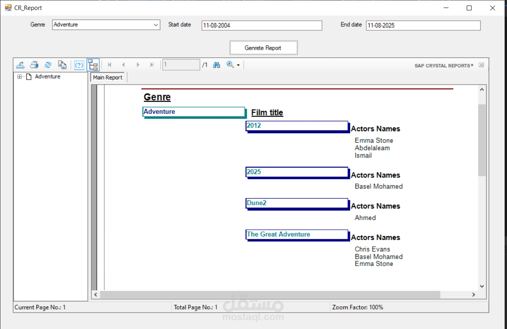The image size is (507, 329).
Task: Click Basel Mohamed under film 2025
Action: coord(379,187)
